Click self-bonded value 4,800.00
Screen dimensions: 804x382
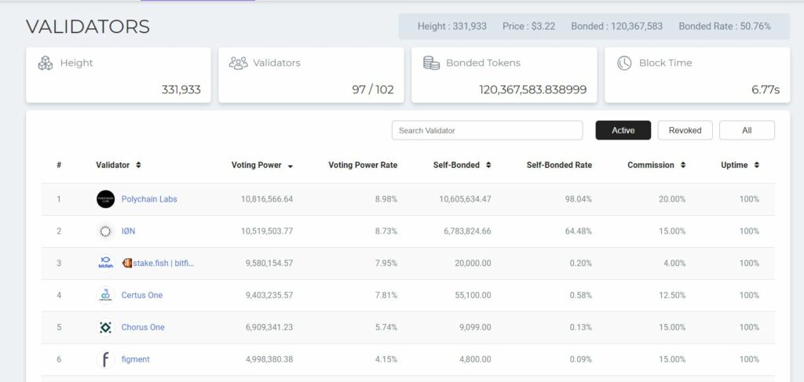pos(475,359)
